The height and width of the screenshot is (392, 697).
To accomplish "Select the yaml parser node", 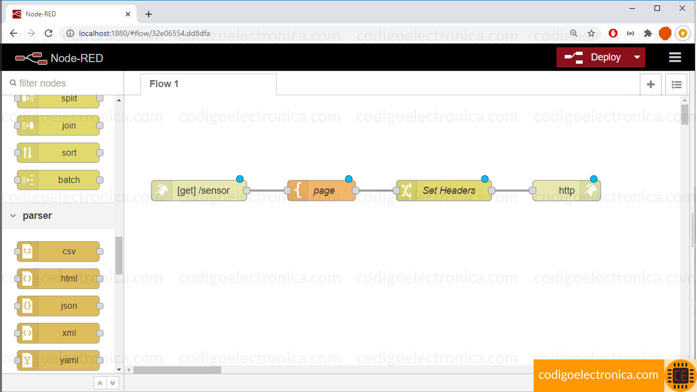I will (x=58, y=360).
